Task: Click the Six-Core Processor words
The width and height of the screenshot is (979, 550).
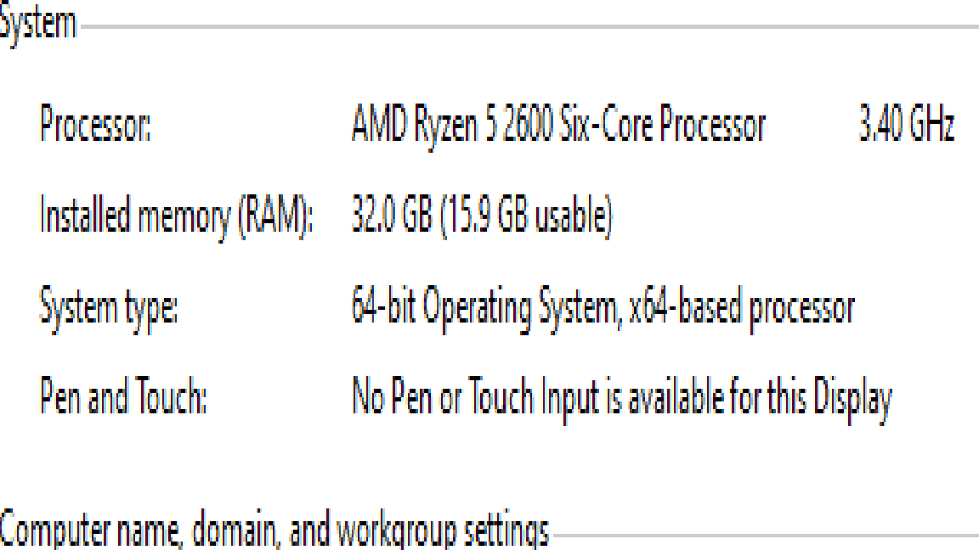Action: [663, 124]
